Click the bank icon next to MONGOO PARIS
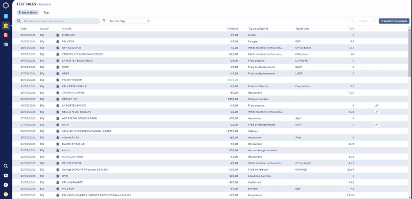This screenshot has width=412, height=199. [58, 157]
